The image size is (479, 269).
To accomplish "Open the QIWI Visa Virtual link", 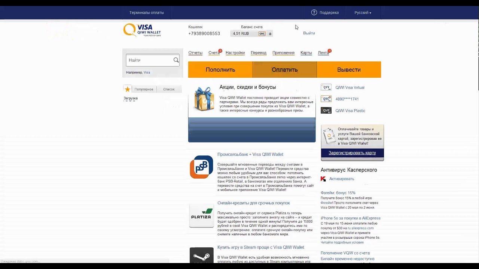I will coord(350,87).
